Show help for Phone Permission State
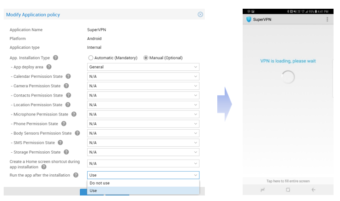This screenshot has width=340, height=201. [x=64, y=124]
